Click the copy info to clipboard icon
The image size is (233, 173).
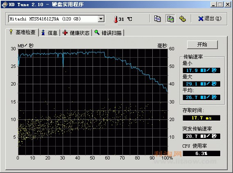[x=157, y=19]
